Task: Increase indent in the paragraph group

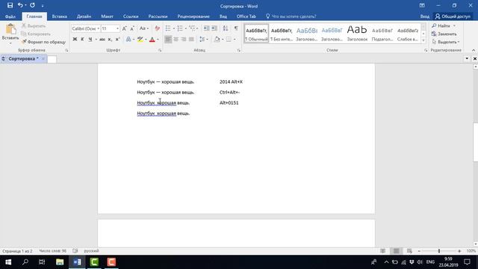Action: (x=214, y=28)
